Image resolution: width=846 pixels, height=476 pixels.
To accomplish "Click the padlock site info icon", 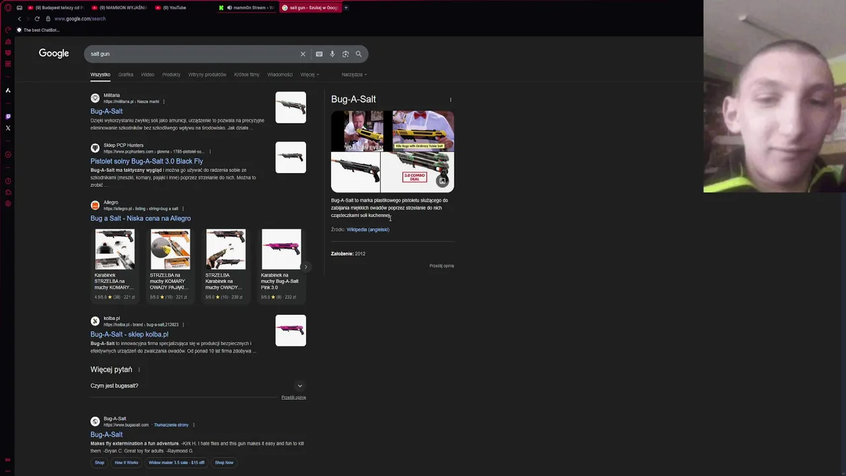I will (x=48, y=19).
